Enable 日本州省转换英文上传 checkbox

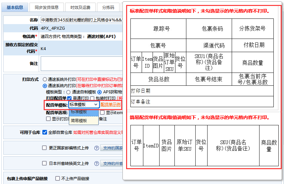click(44, 164)
